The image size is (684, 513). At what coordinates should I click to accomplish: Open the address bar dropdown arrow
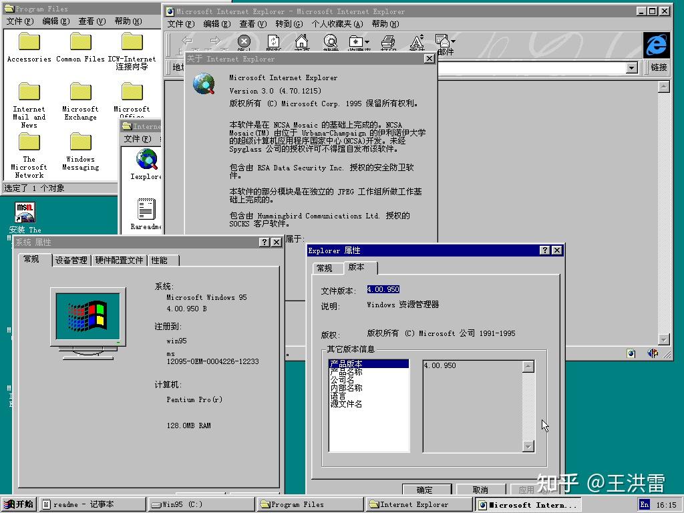[631, 67]
